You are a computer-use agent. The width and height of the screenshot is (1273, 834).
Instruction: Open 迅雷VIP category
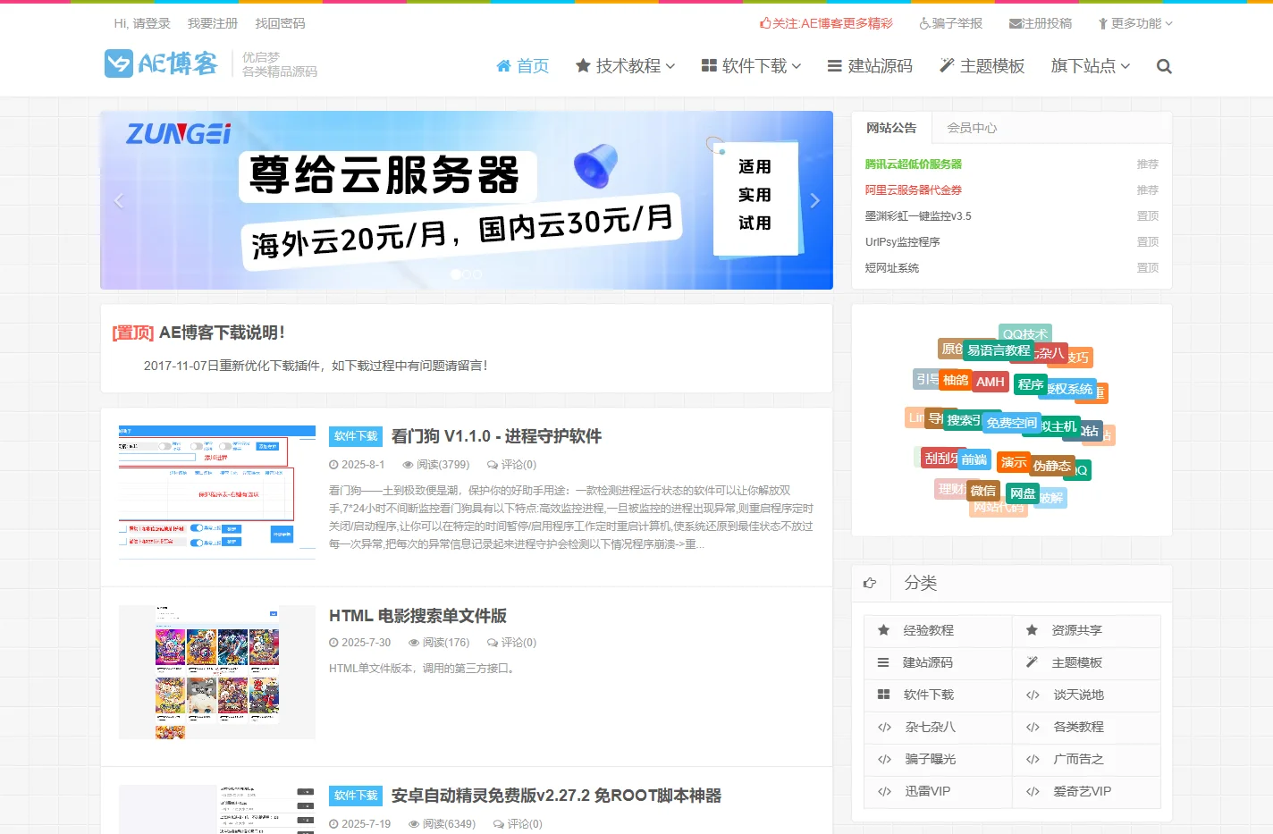click(938, 792)
